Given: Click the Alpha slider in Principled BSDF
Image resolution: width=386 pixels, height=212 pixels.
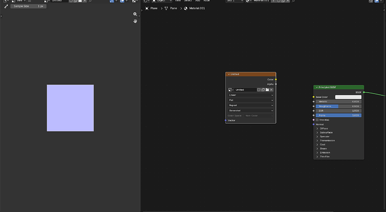Looking at the screenshot, I should (339, 115).
